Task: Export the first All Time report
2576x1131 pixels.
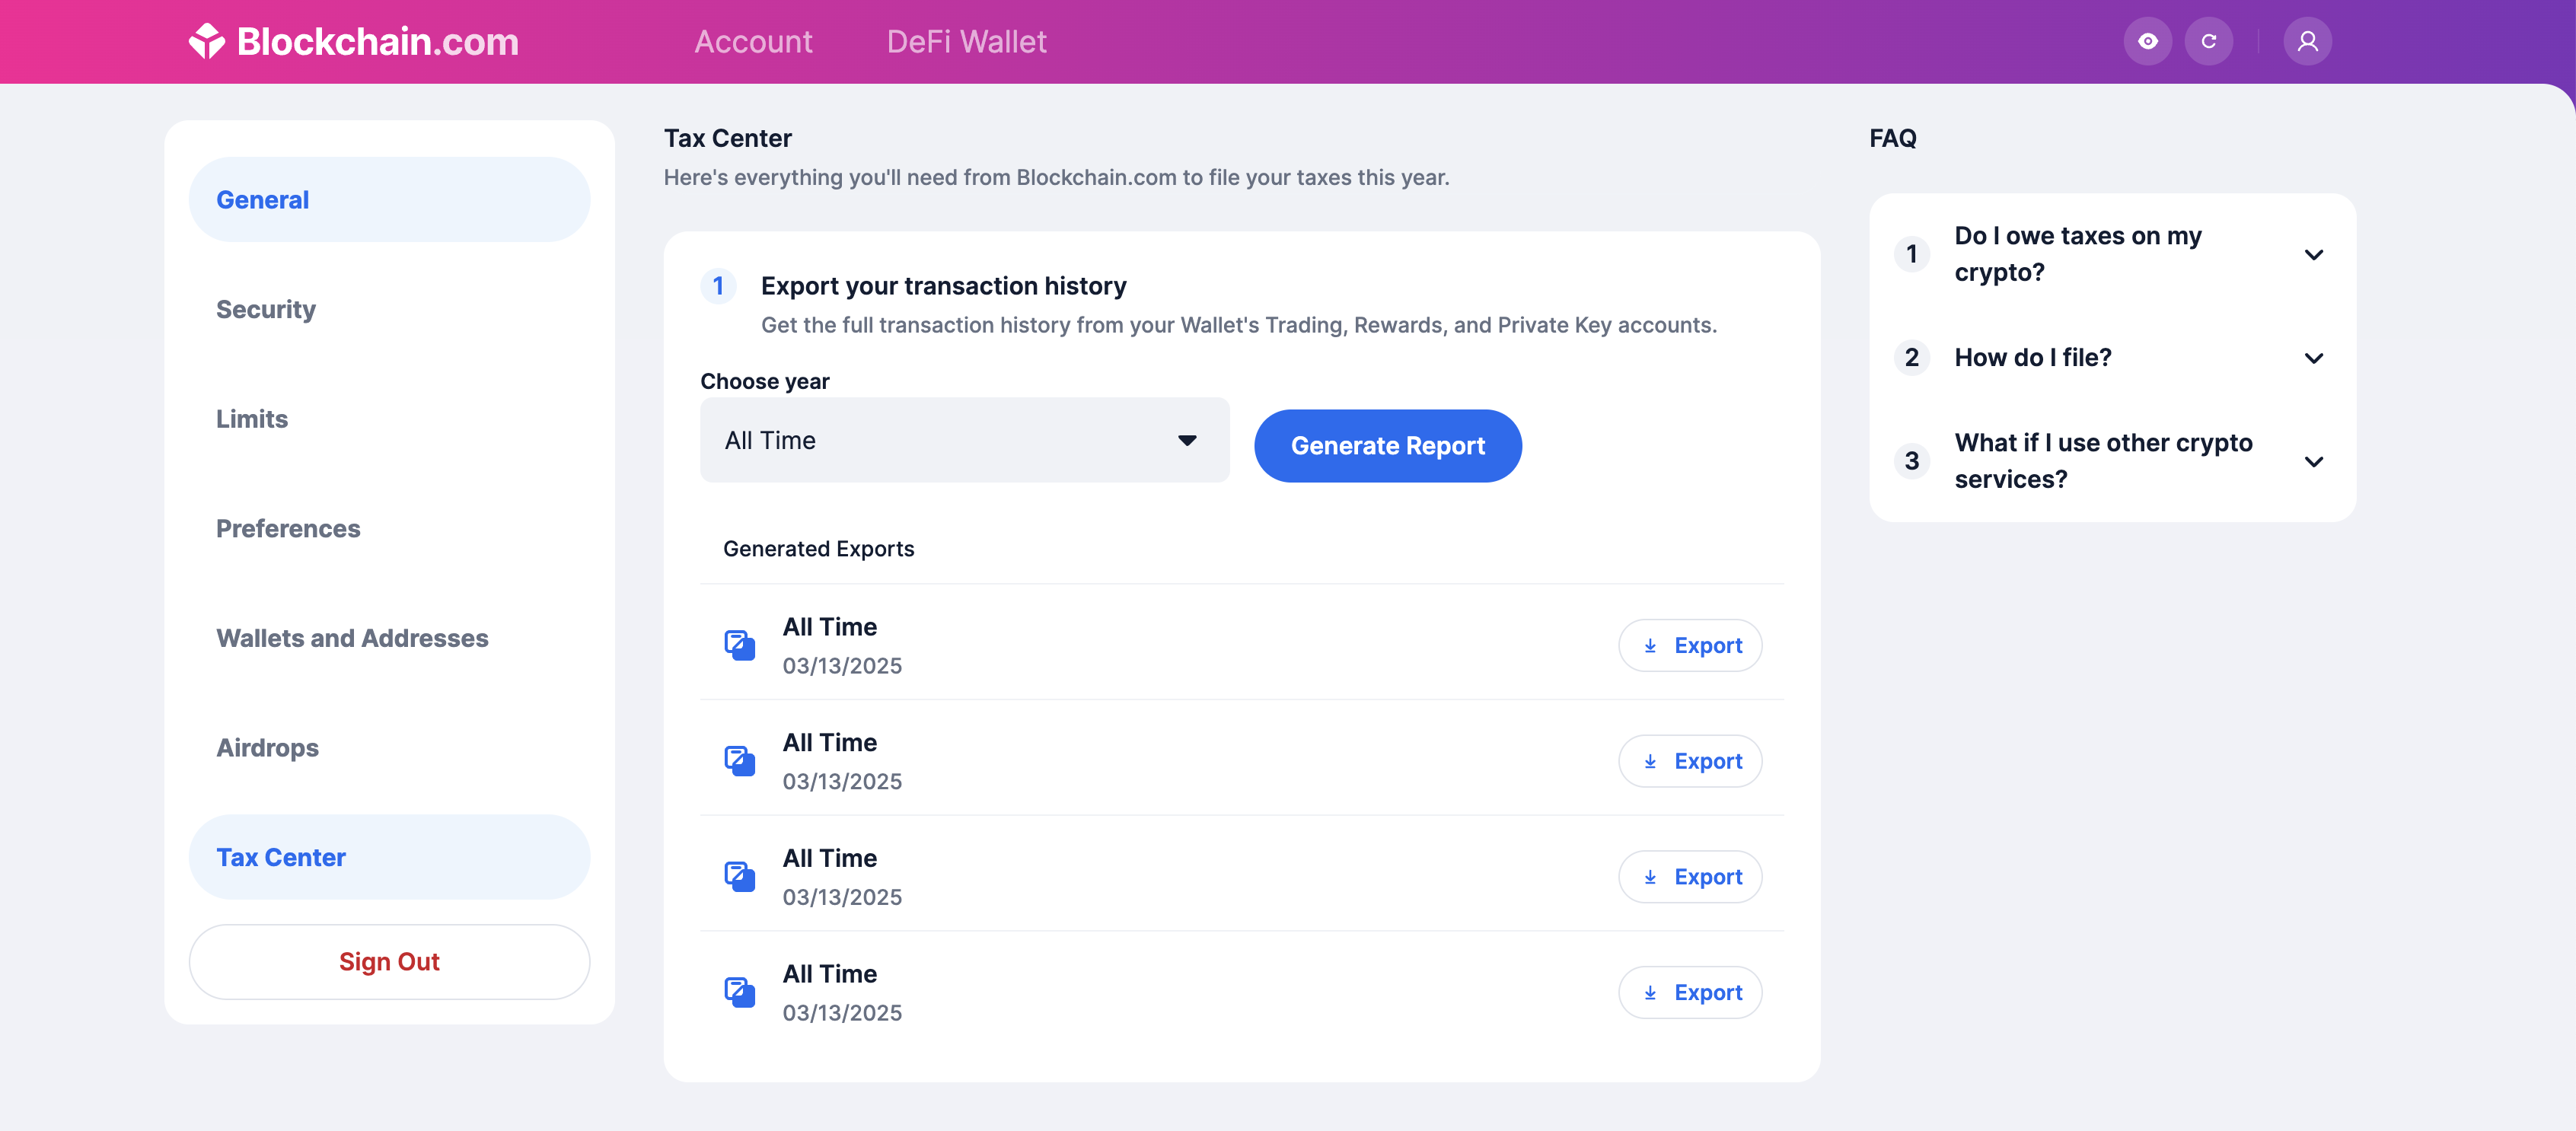Action: click(1689, 645)
